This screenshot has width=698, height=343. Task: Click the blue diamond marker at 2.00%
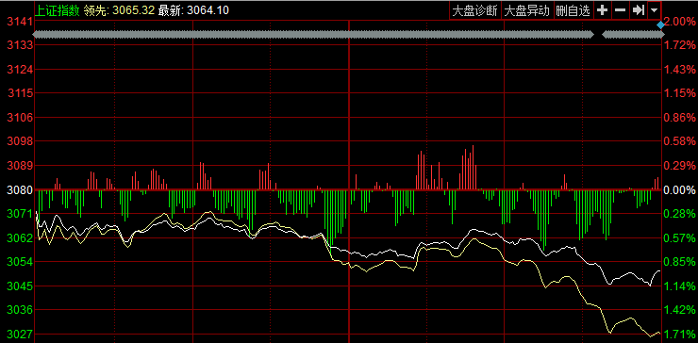(660, 25)
